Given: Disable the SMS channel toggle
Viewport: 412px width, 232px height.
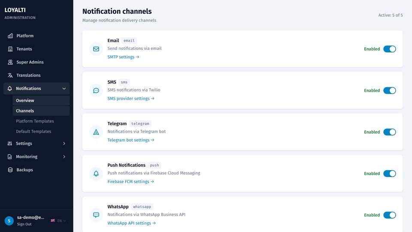Looking at the screenshot, I should 389,91.
